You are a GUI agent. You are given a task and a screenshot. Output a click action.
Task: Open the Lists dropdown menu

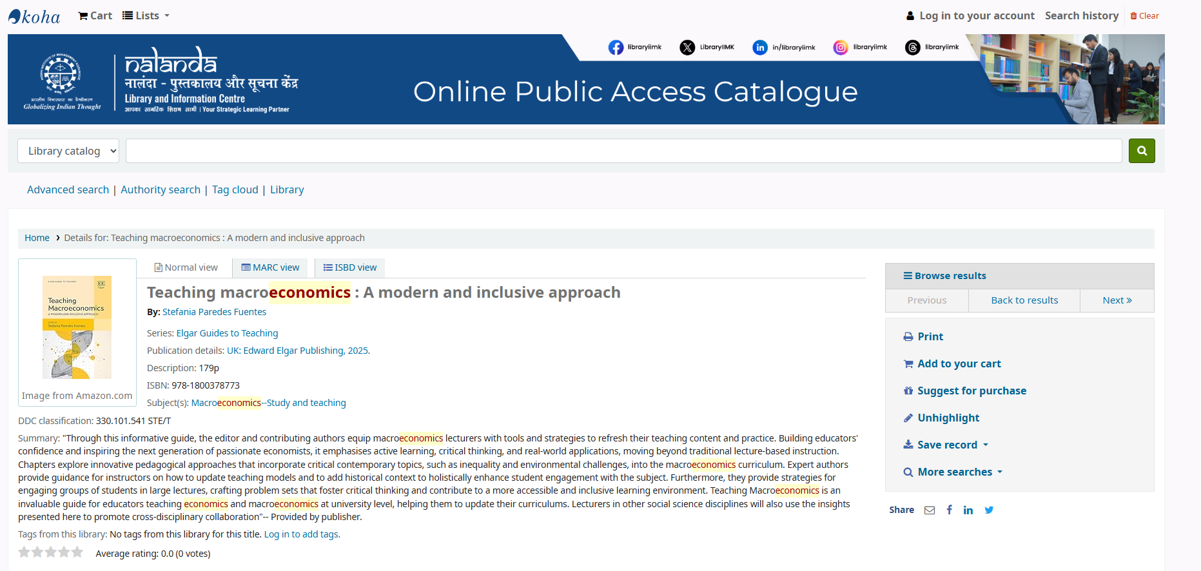click(146, 16)
